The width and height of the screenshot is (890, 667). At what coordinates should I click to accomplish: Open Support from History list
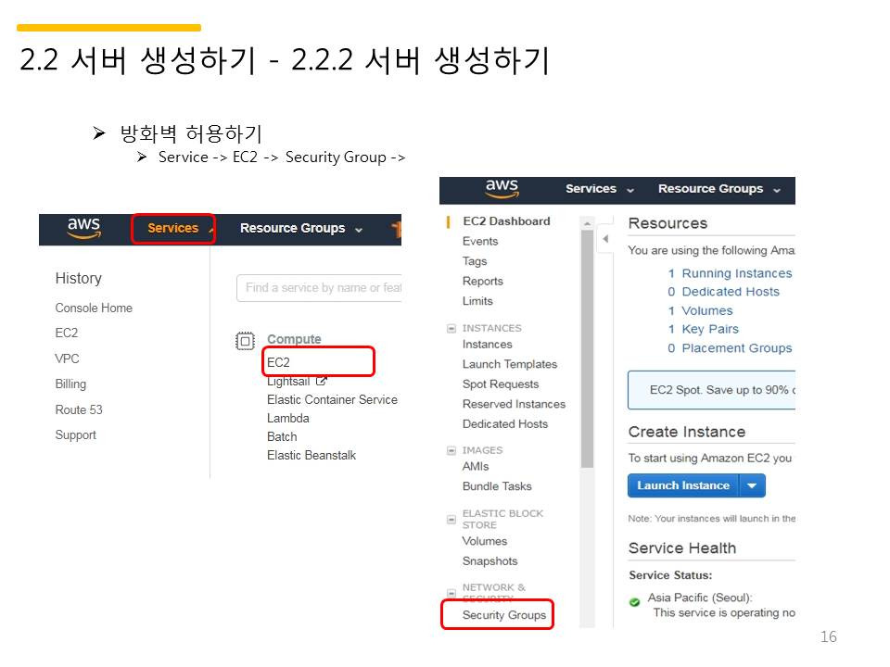pos(75,435)
